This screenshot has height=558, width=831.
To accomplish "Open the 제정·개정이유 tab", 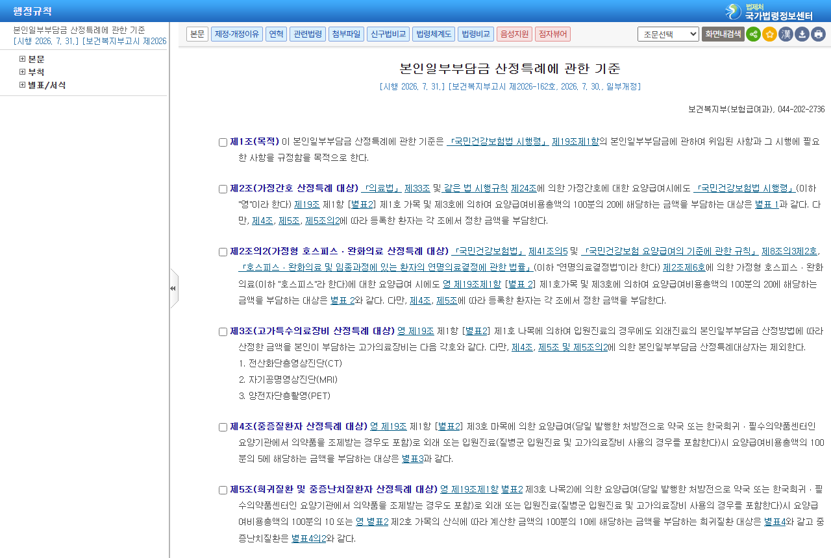I will click(x=237, y=34).
